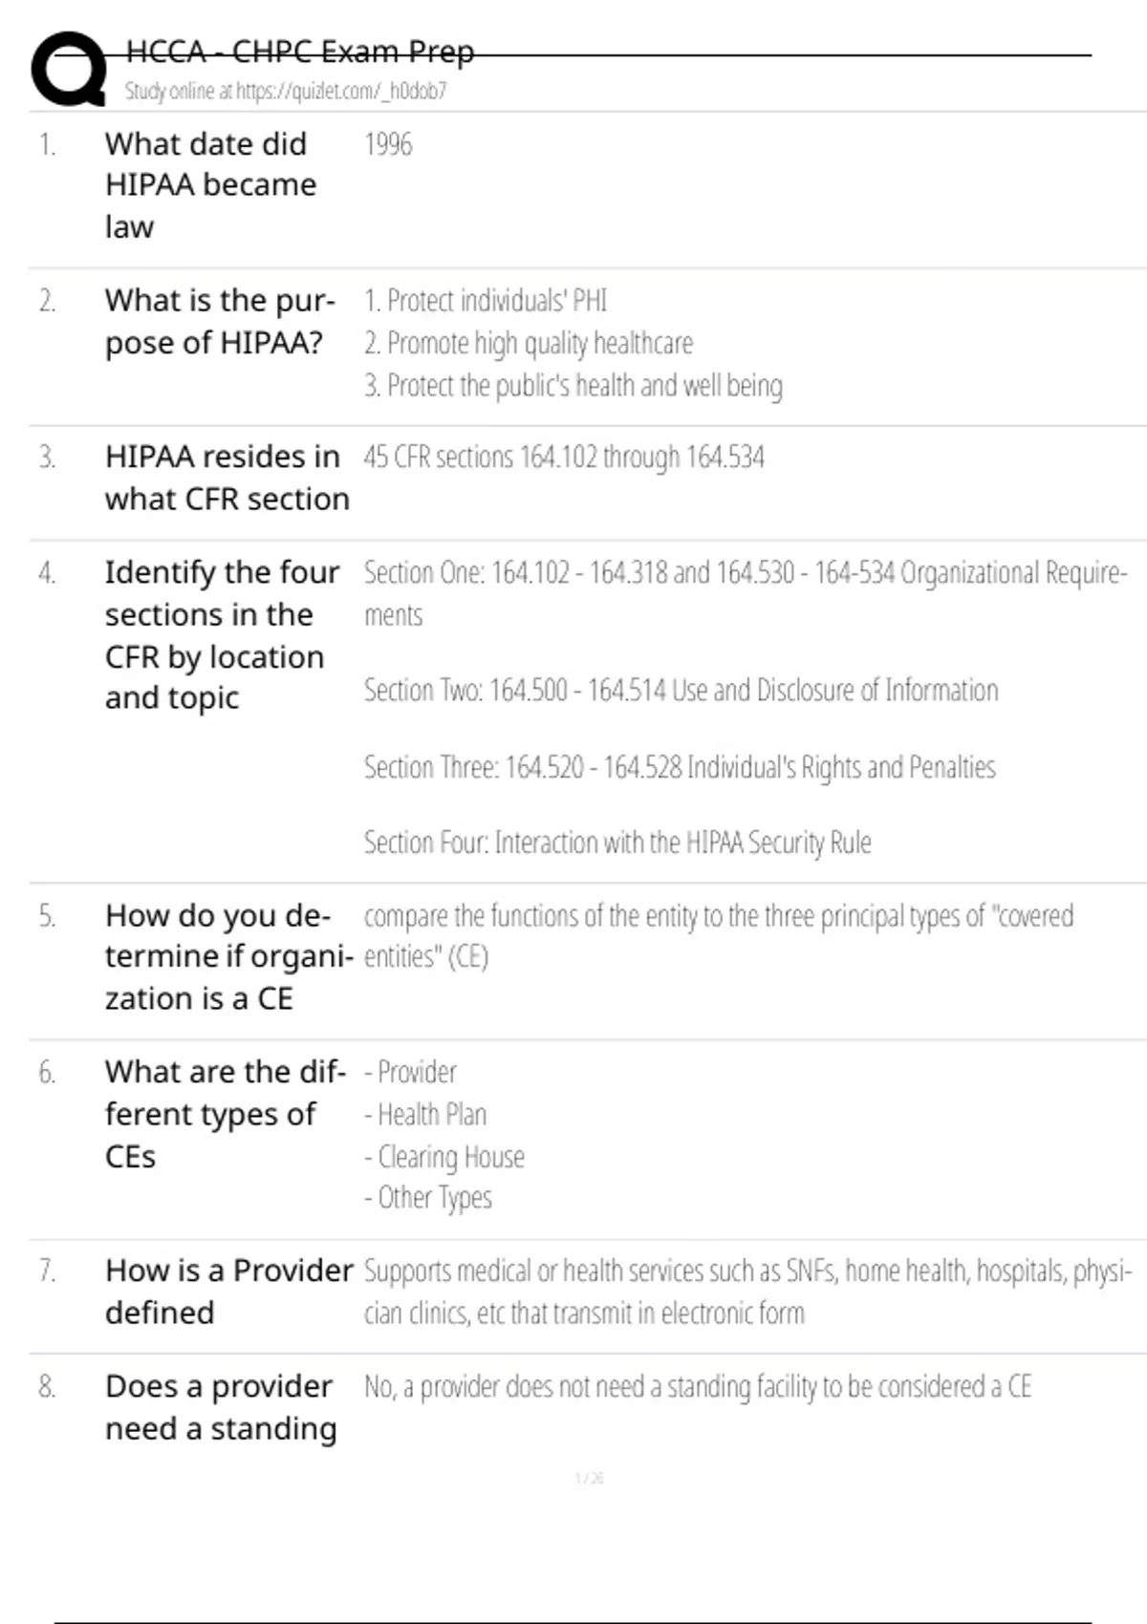
Task: Click the Quizlet Q logo
Action: pyautogui.click(x=69, y=69)
